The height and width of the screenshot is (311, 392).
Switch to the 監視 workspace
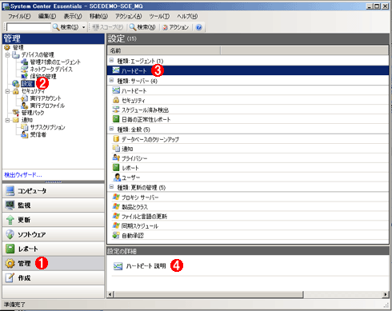click(x=54, y=205)
